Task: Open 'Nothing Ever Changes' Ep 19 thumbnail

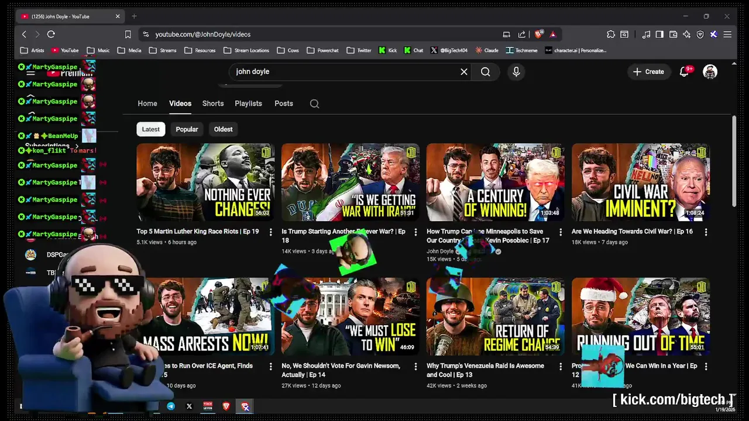Action: [x=205, y=182]
